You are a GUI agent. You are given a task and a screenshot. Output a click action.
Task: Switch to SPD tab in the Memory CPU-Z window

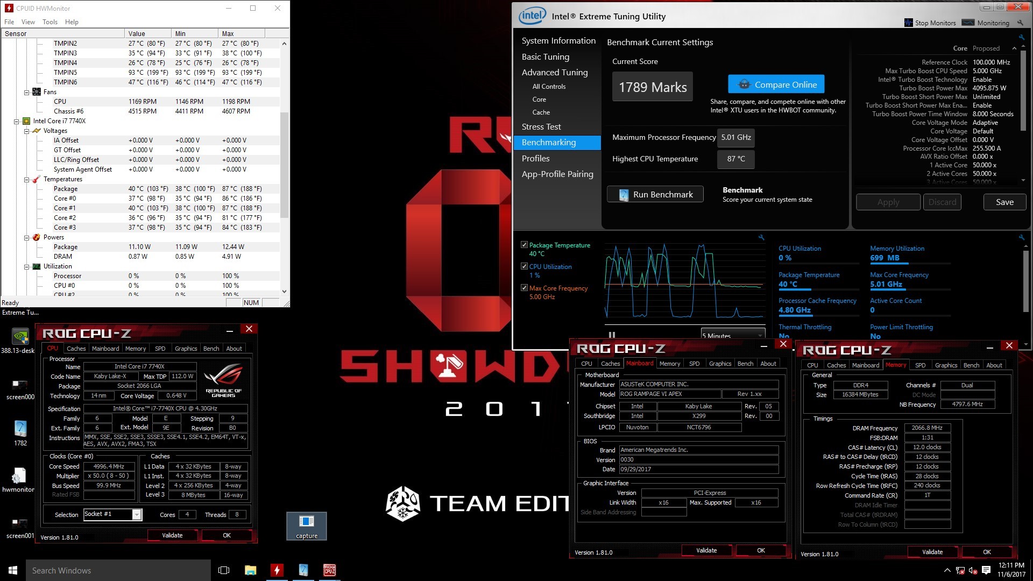click(x=920, y=365)
